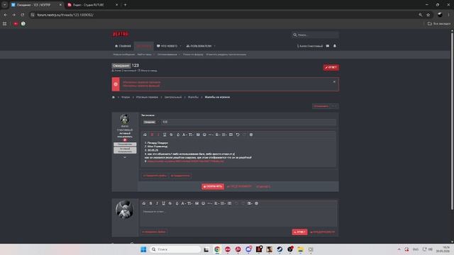Toggle underline in reply editor toolbar

(163, 203)
